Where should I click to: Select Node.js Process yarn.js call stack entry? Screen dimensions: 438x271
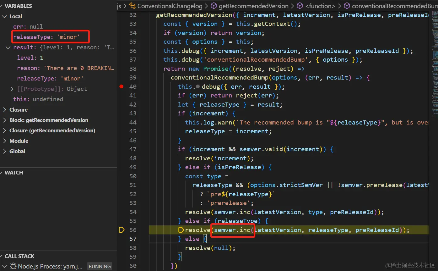[50, 266]
